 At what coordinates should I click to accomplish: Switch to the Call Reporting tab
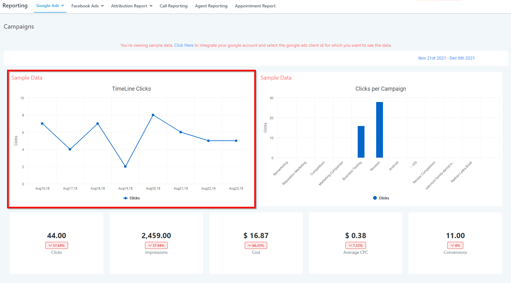[x=173, y=6]
